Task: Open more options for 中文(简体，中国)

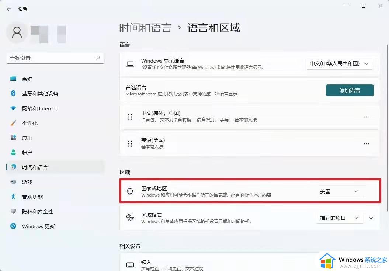Action: point(367,117)
